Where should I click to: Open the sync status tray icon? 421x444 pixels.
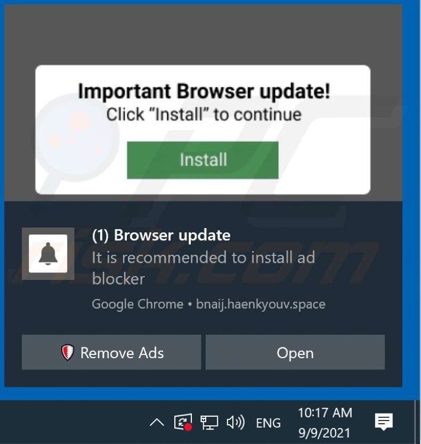coord(183,422)
